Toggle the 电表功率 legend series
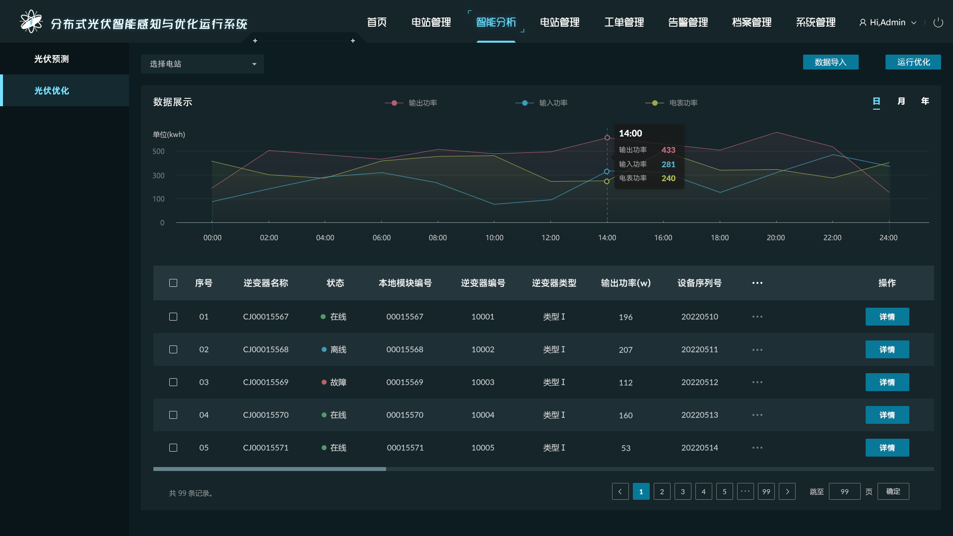 click(672, 103)
